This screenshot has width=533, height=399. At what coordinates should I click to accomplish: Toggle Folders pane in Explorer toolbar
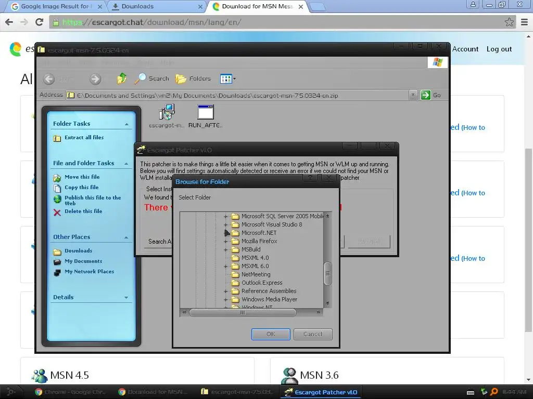[193, 79]
